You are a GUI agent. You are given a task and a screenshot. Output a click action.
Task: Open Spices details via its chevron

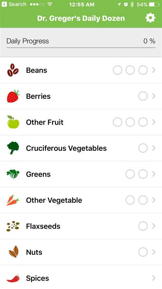point(154,278)
